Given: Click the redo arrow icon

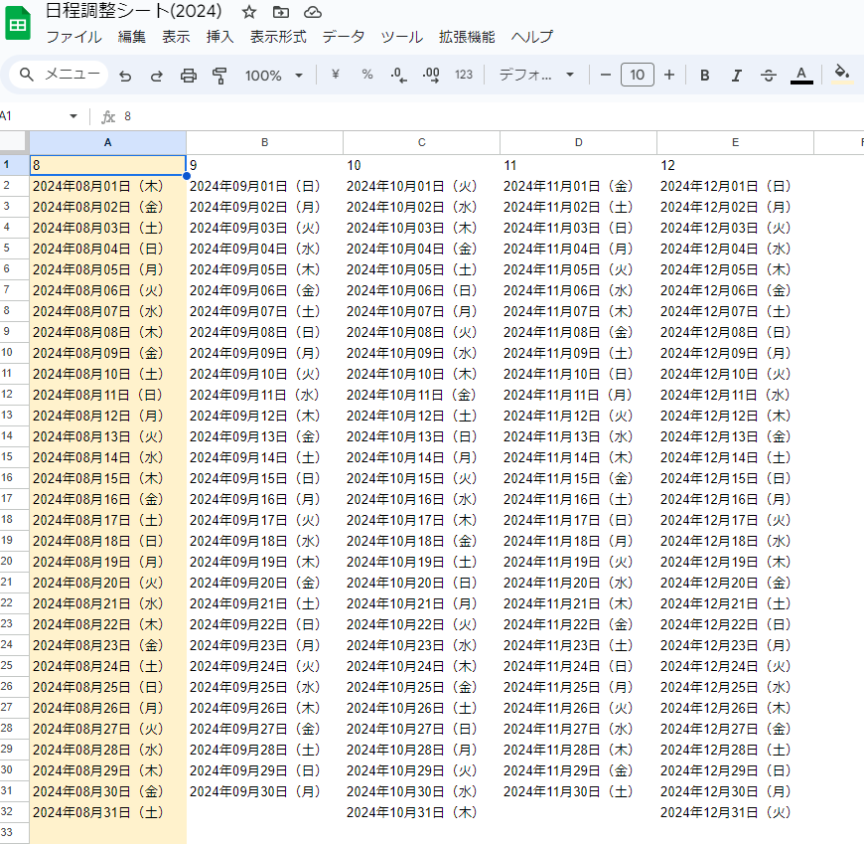Looking at the screenshot, I should [x=157, y=75].
